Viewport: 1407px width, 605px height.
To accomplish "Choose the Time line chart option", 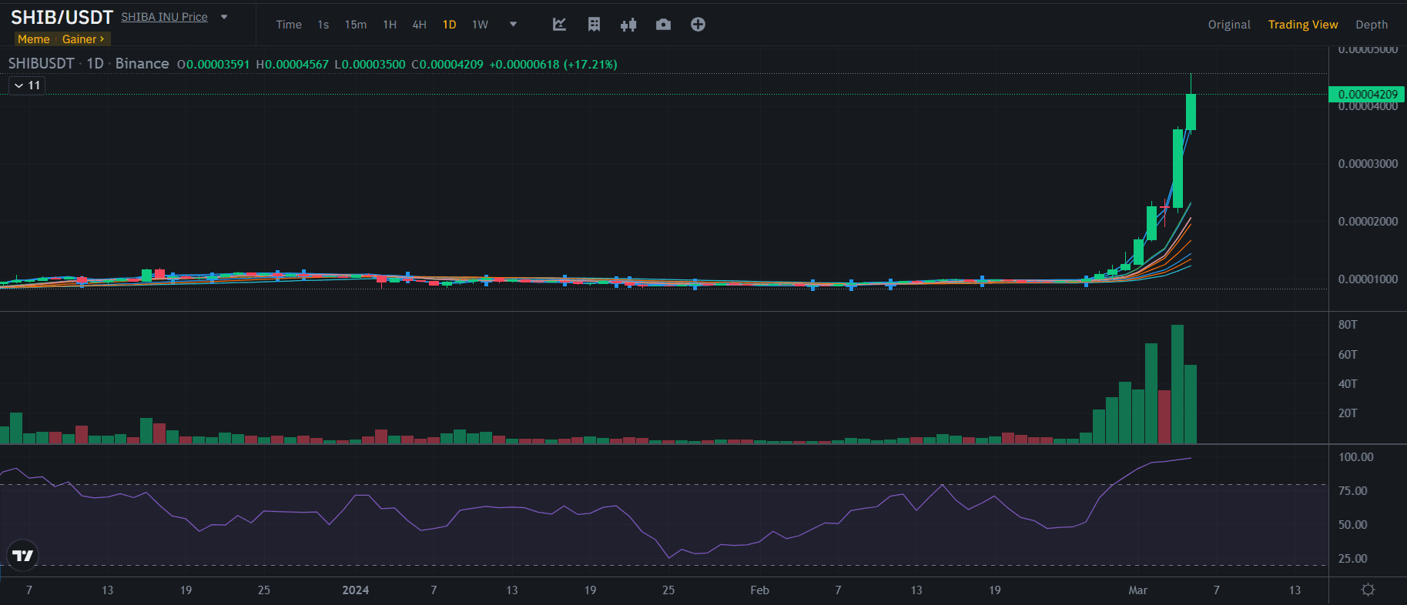I will 289,25.
